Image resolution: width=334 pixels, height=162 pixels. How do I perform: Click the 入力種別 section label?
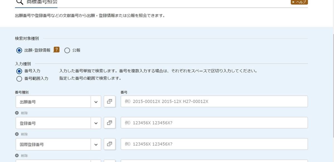coord(23,64)
